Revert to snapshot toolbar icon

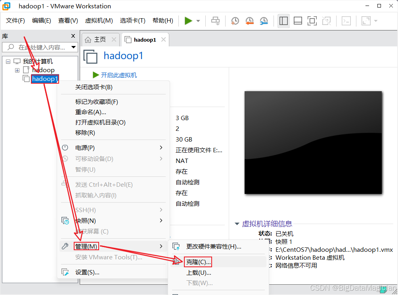(x=249, y=21)
